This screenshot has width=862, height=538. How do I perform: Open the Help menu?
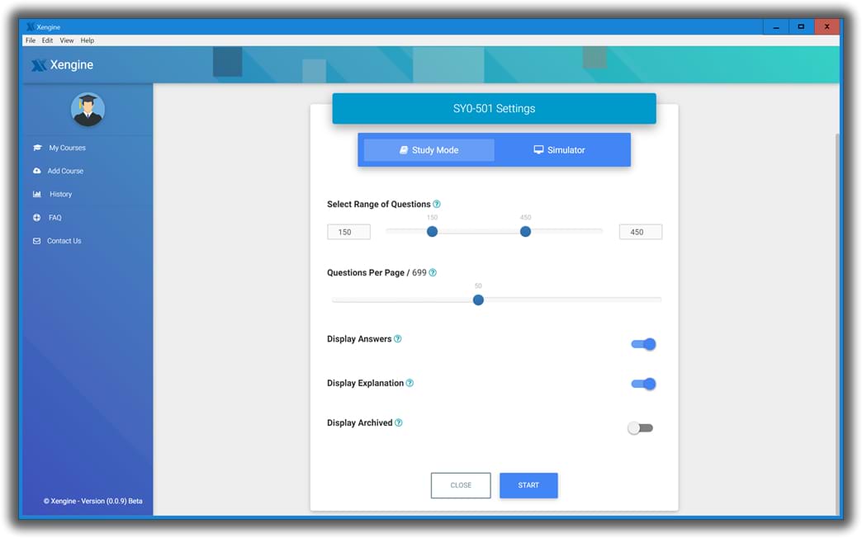click(x=88, y=40)
